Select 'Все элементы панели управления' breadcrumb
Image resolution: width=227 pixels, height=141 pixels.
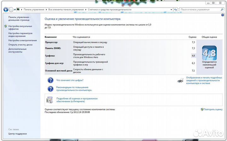pyautogui.click(x=66, y=9)
